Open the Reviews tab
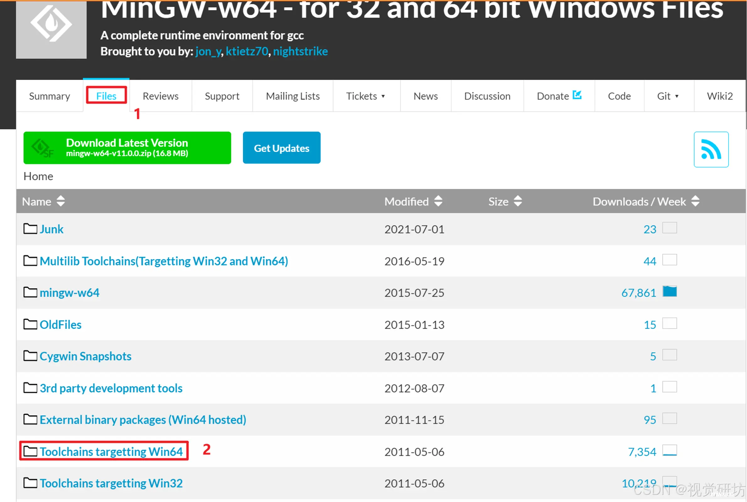This screenshot has height=502, width=747. coord(161,96)
